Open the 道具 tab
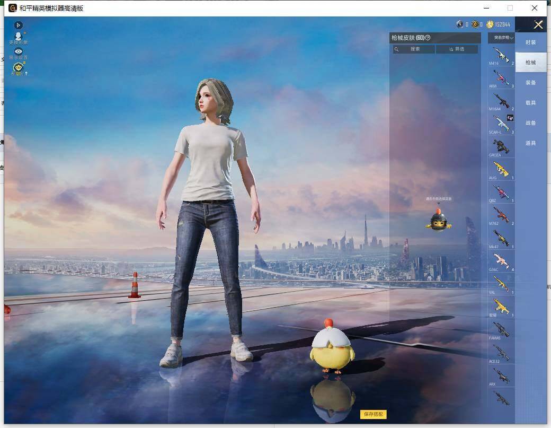 [x=531, y=143]
